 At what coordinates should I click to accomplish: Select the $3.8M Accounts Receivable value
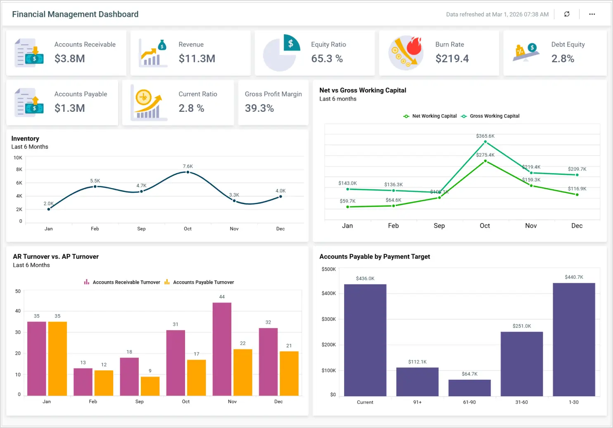pos(70,59)
